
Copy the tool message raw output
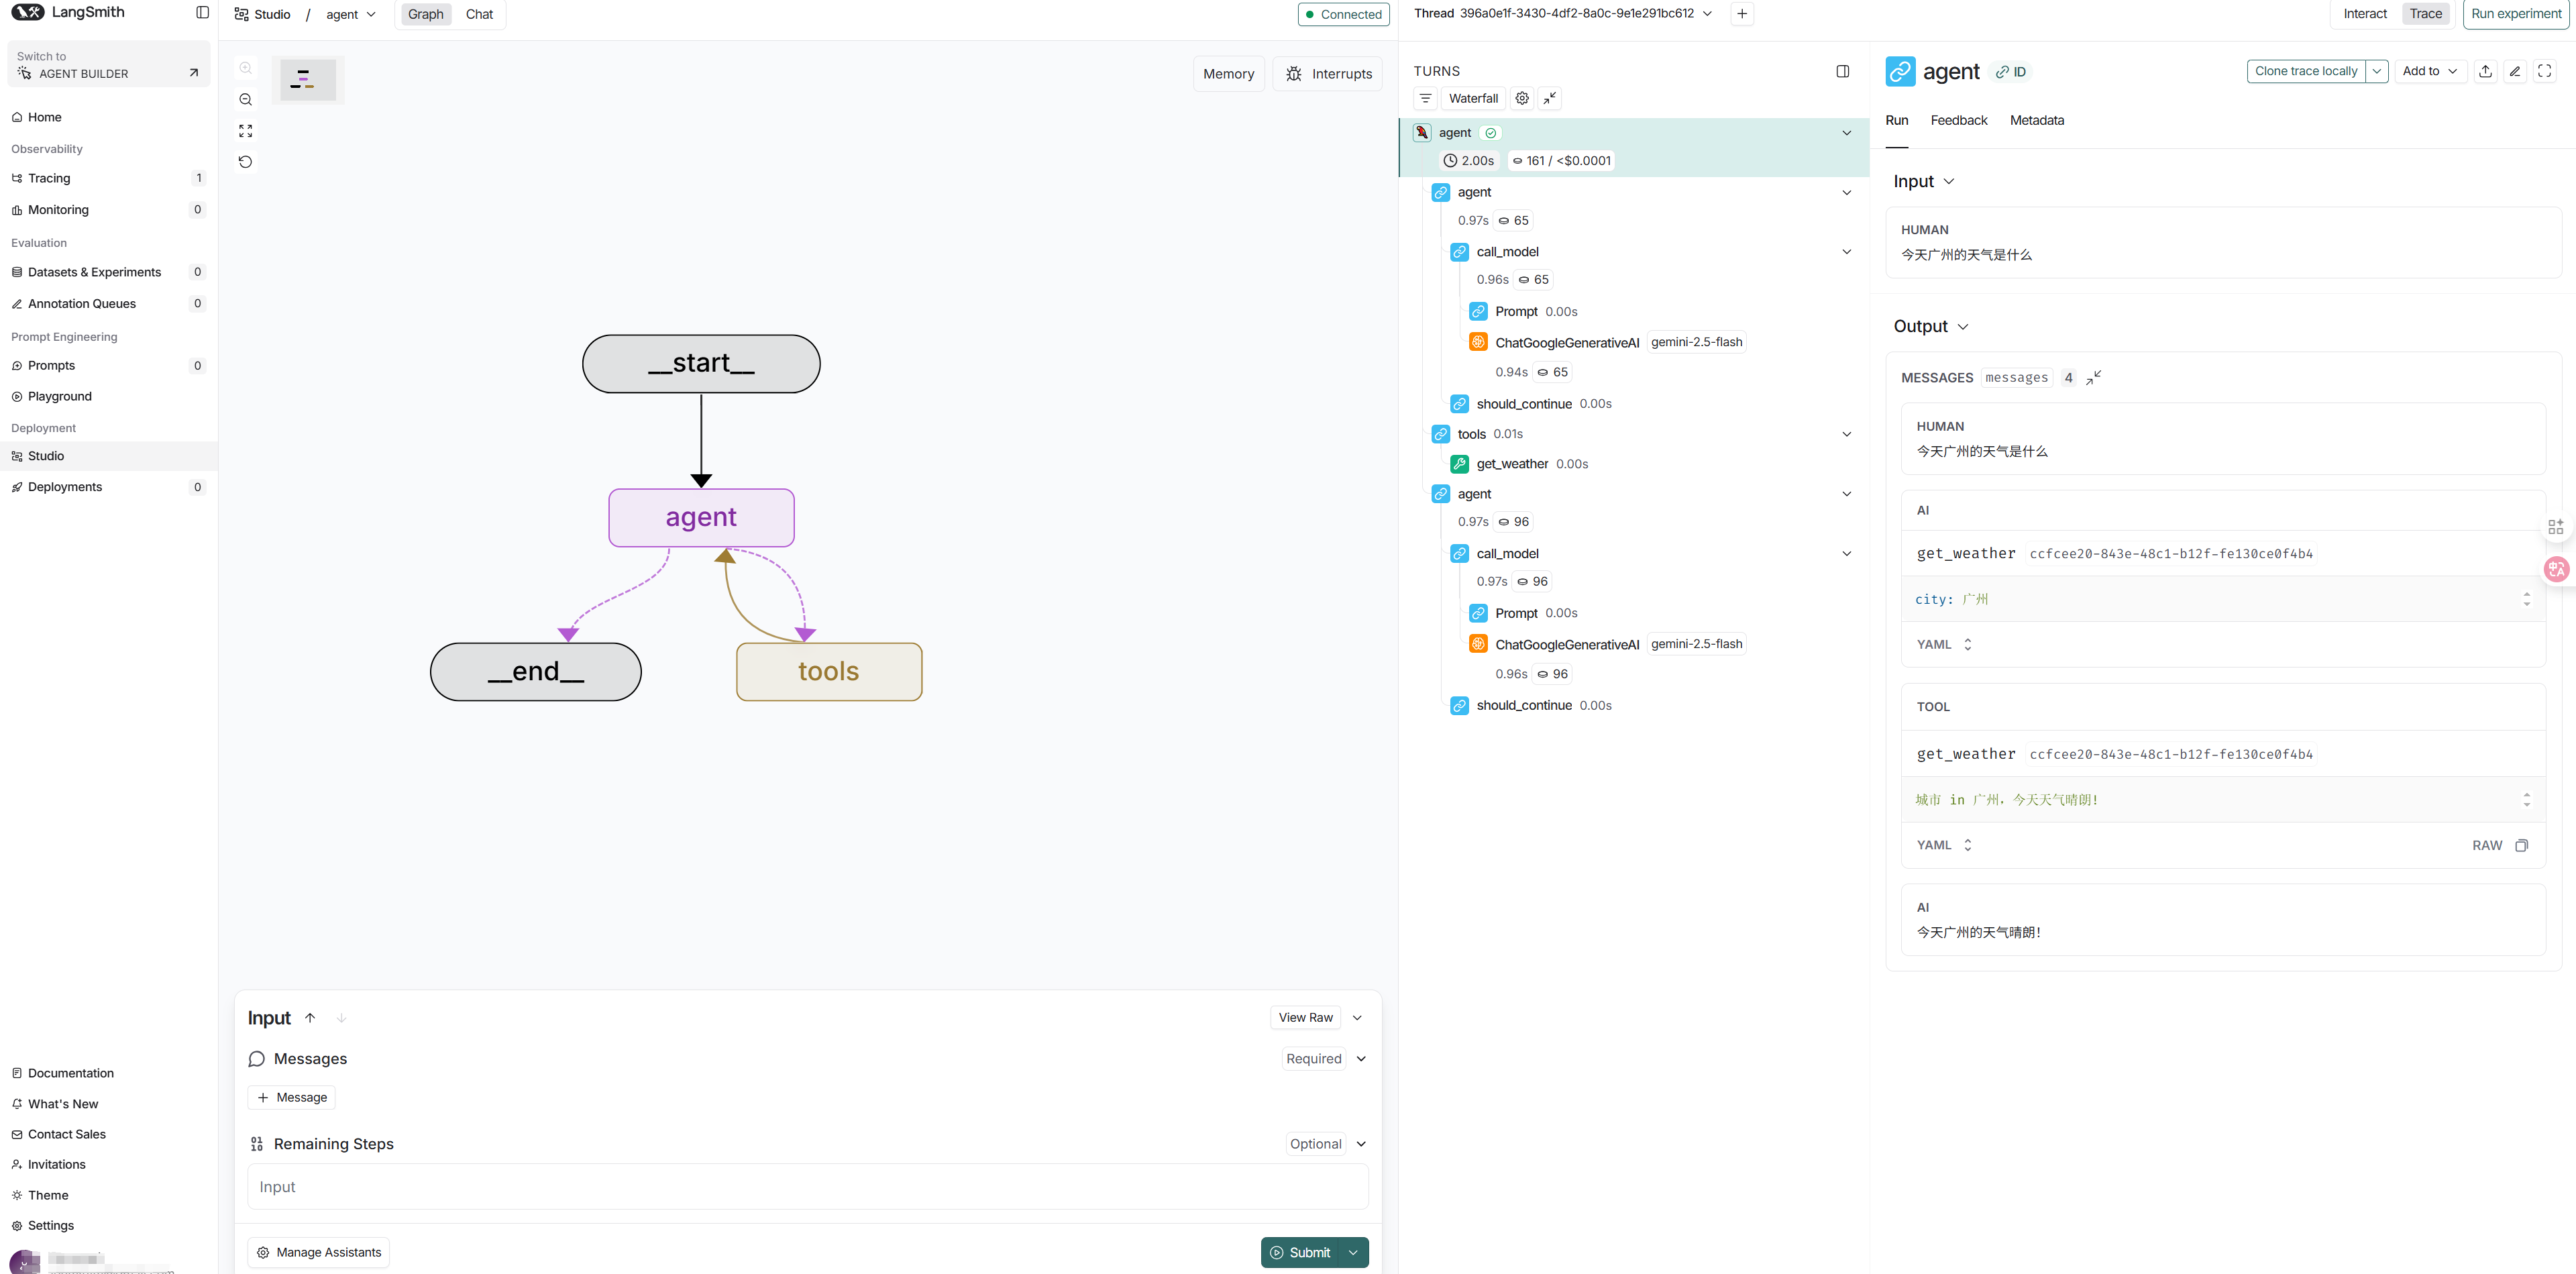[x=2522, y=846]
